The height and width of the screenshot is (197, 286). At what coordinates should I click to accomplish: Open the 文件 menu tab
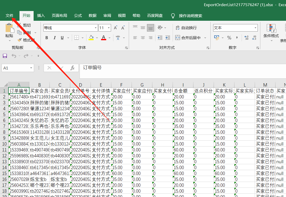pos(9,16)
